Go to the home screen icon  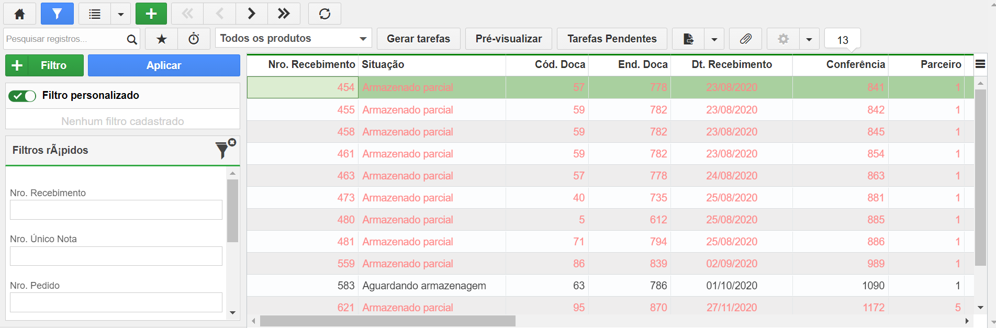(20, 14)
